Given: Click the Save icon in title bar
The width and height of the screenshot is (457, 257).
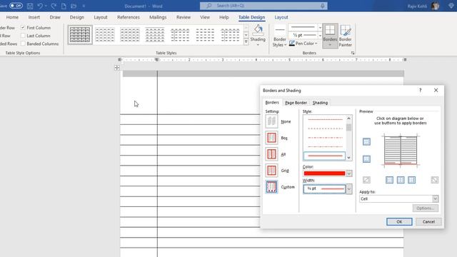Looking at the screenshot, I should coord(30,6).
